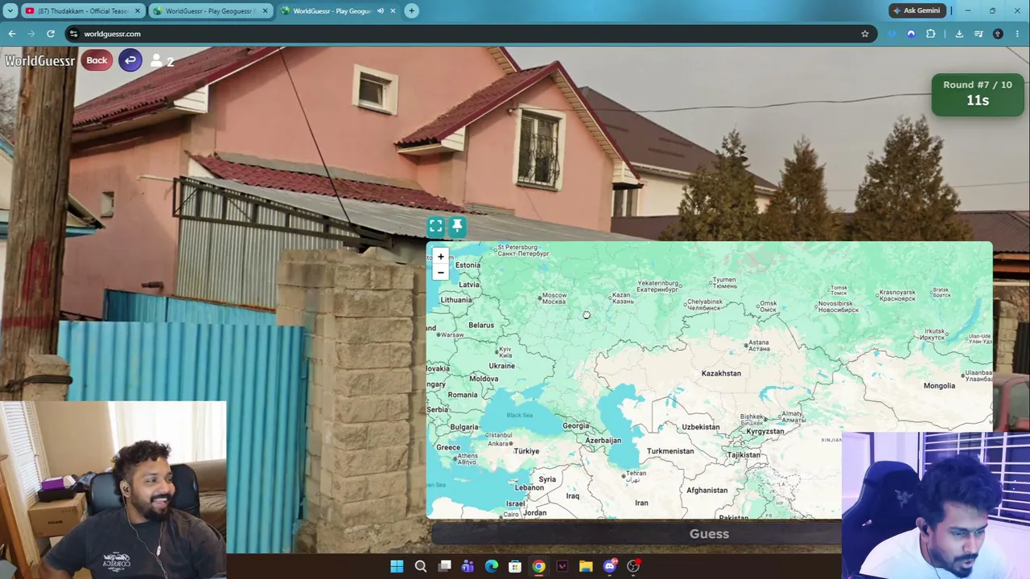Switch to the Thudakkam Official Teaser tab
1030x579 pixels.
(82, 11)
